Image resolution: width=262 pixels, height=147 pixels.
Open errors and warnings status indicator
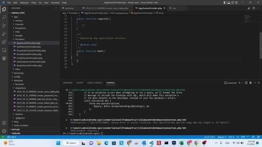(11, 137)
